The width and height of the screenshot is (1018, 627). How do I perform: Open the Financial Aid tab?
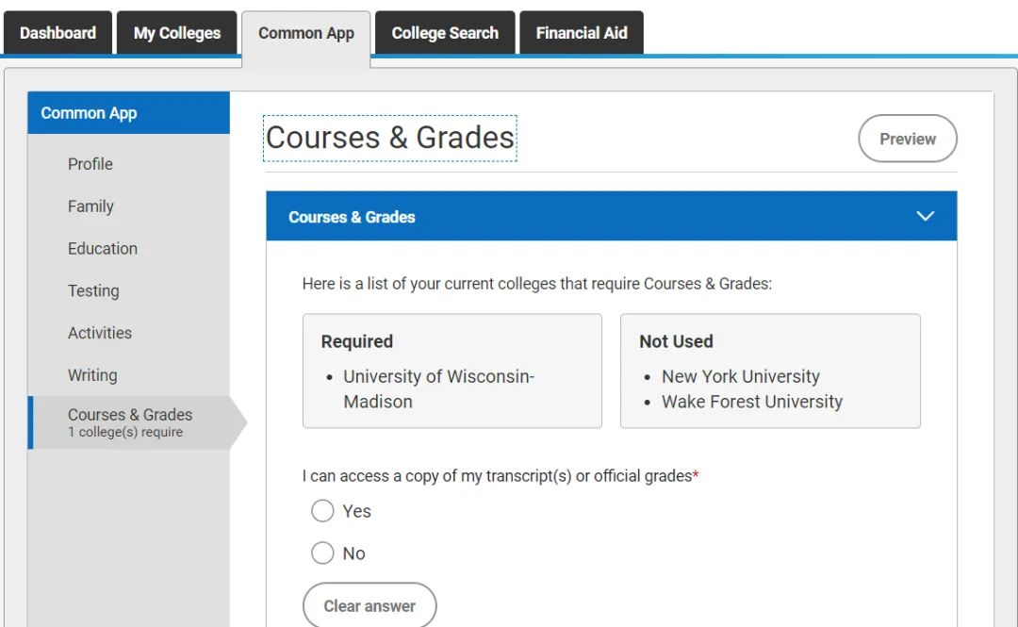click(582, 33)
